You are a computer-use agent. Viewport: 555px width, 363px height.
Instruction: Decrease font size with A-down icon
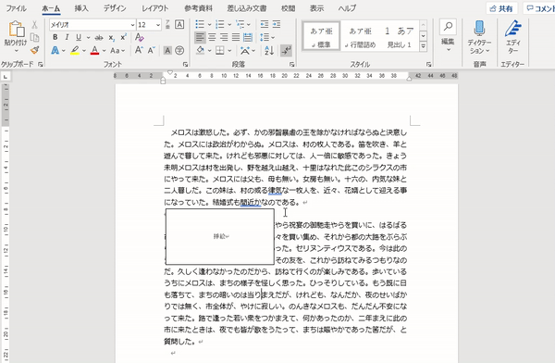152,50
